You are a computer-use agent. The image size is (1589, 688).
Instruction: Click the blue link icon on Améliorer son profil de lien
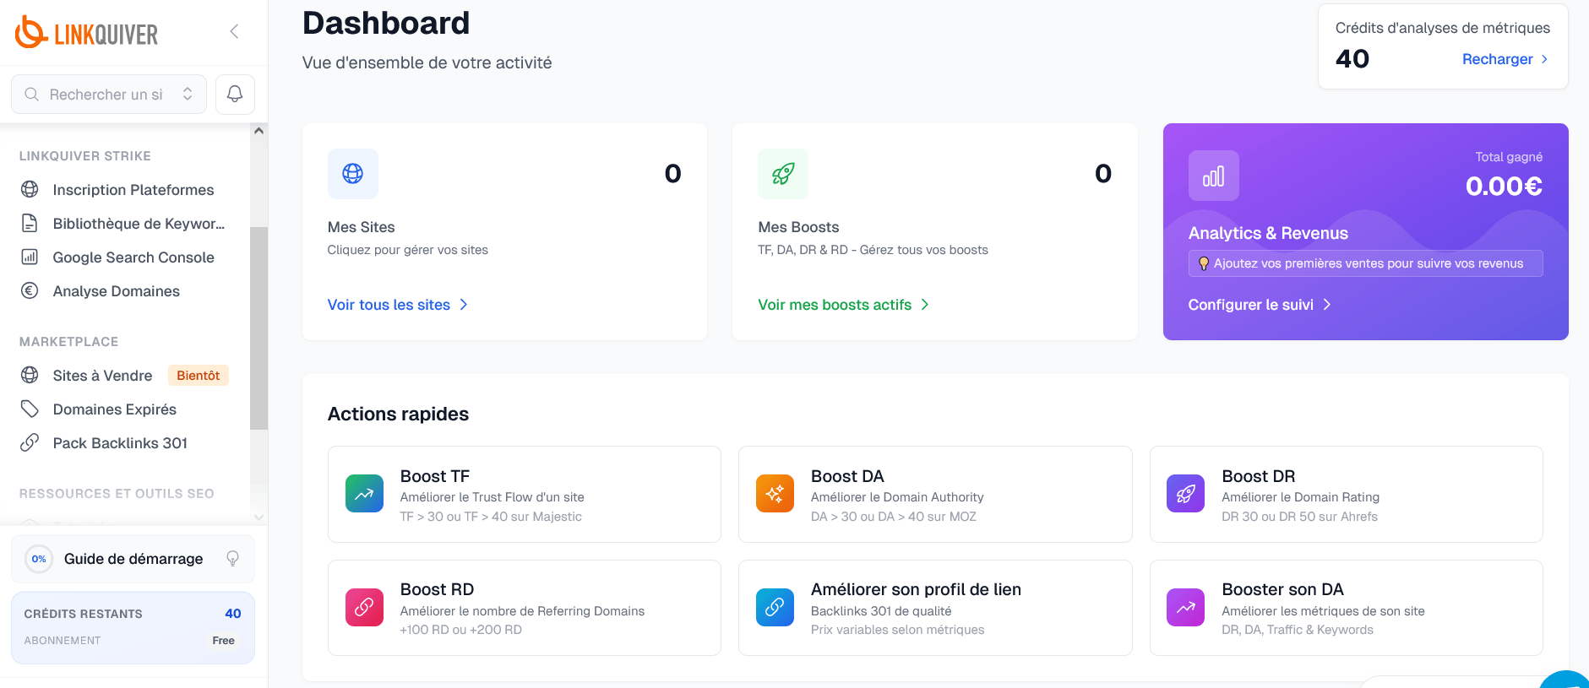pos(775,608)
